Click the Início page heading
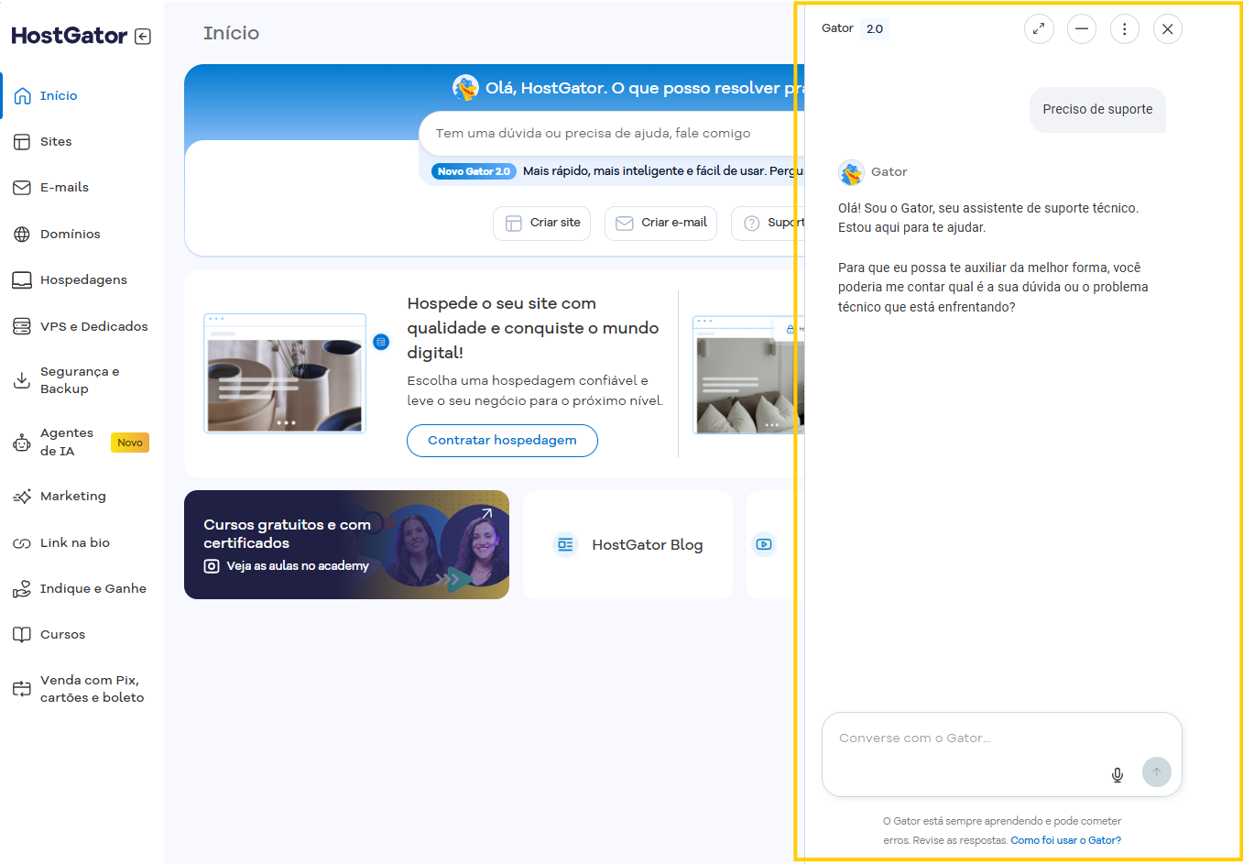The image size is (1243, 864). point(231,33)
